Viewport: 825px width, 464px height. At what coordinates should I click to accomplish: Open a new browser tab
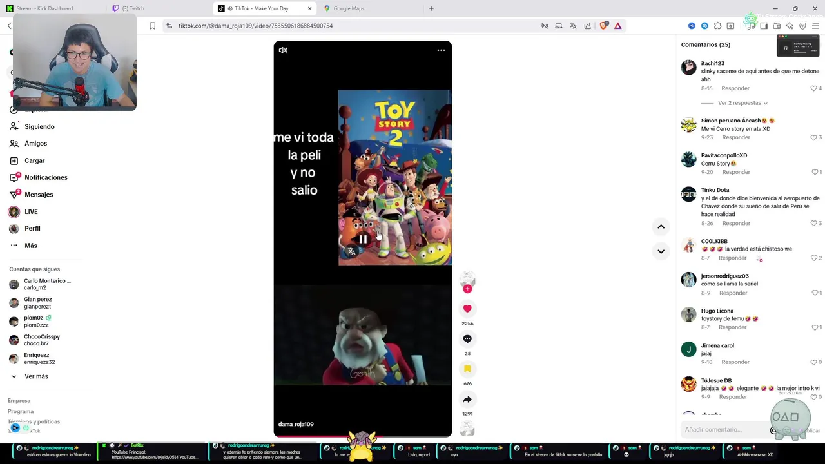(431, 8)
